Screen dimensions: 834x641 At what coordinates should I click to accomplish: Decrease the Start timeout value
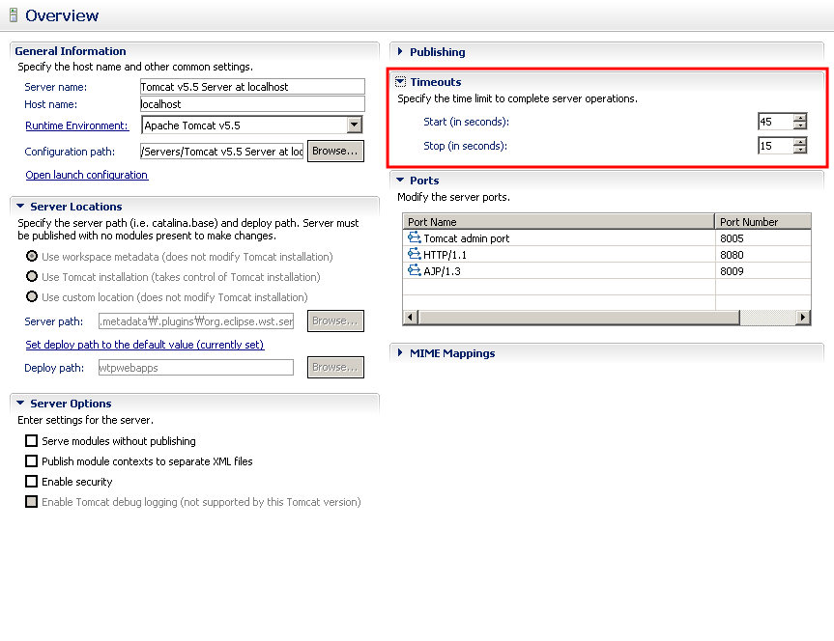800,125
